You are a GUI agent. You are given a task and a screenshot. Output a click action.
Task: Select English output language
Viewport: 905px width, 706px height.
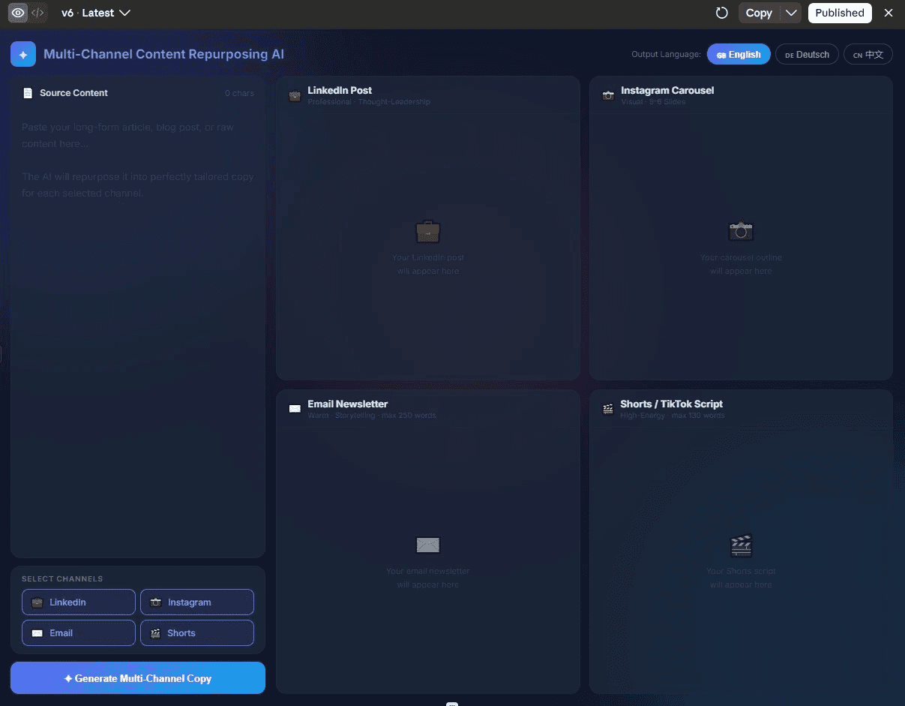(x=739, y=54)
